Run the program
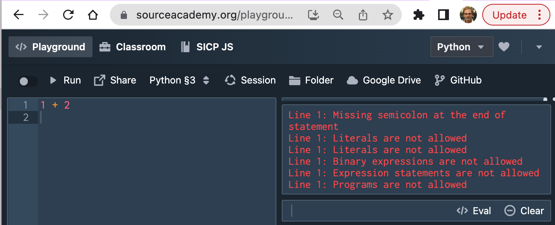 [x=65, y=80]
